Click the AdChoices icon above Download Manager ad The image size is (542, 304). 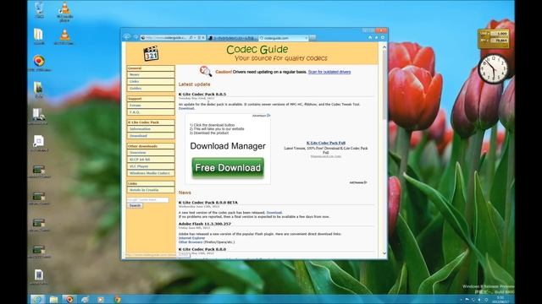pyautogui.click(x=268, y=116)
